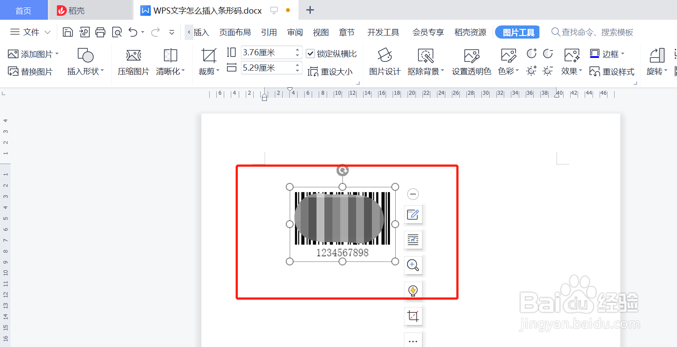The width and height of the screenshot is (677, 347).
Task: Click Reset Size (重设大小)
Action: coord(330,72)
